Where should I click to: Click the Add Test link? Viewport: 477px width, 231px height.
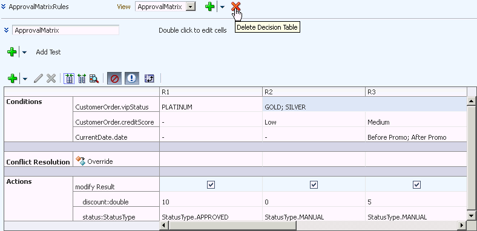pyautogui.click(x=48, y=52)
